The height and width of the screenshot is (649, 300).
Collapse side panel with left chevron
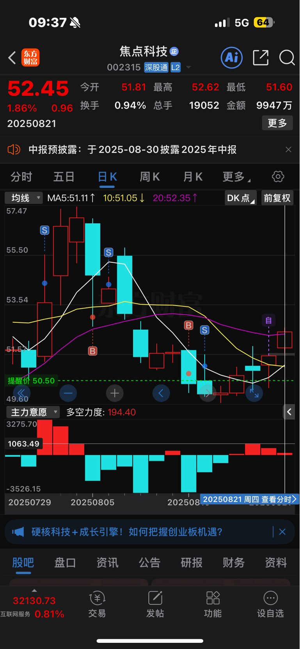click(289, 412)
